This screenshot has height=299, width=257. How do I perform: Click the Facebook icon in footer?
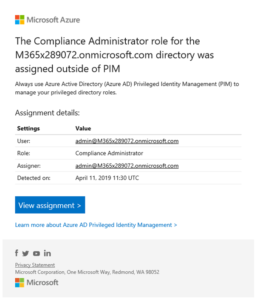pos(17,253)
